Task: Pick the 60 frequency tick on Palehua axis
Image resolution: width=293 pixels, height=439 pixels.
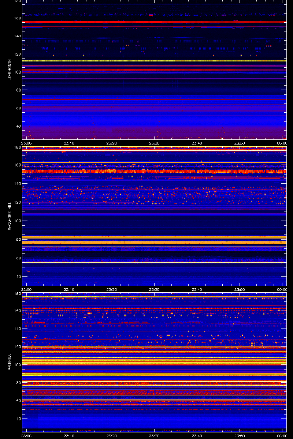Action: point(19,401)
